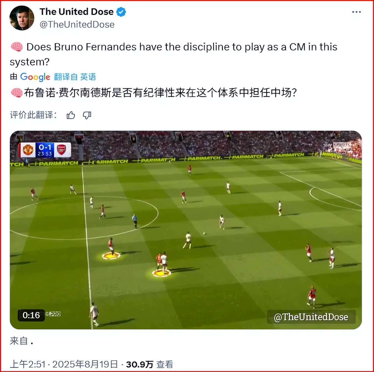
Task: Open @TheUnitedDose handle link
Action: (77, 24)
